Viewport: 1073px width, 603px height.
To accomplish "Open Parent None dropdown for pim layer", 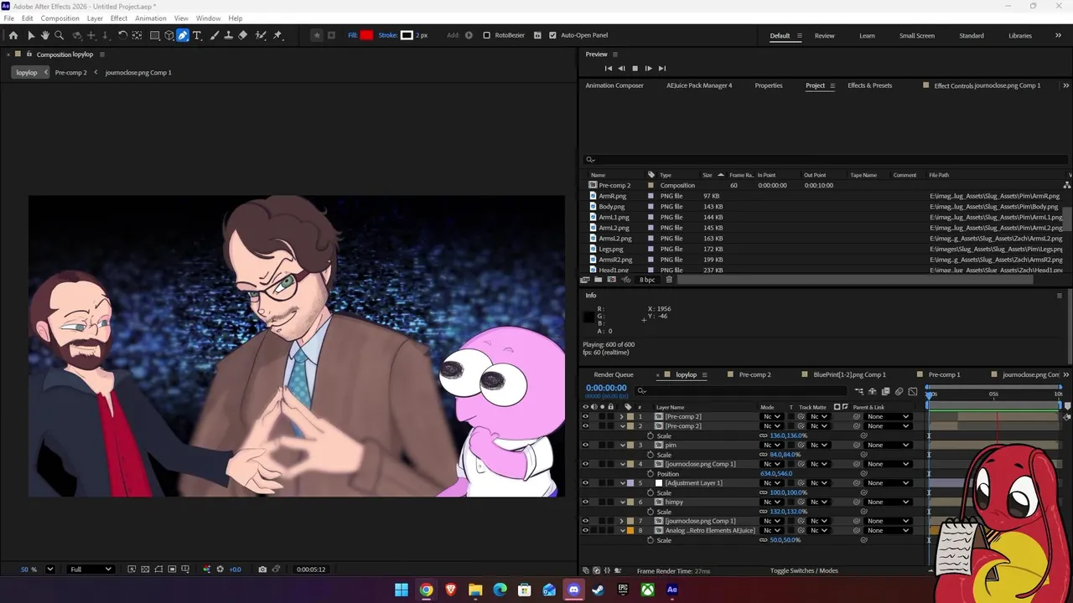I will pos(889,445).
